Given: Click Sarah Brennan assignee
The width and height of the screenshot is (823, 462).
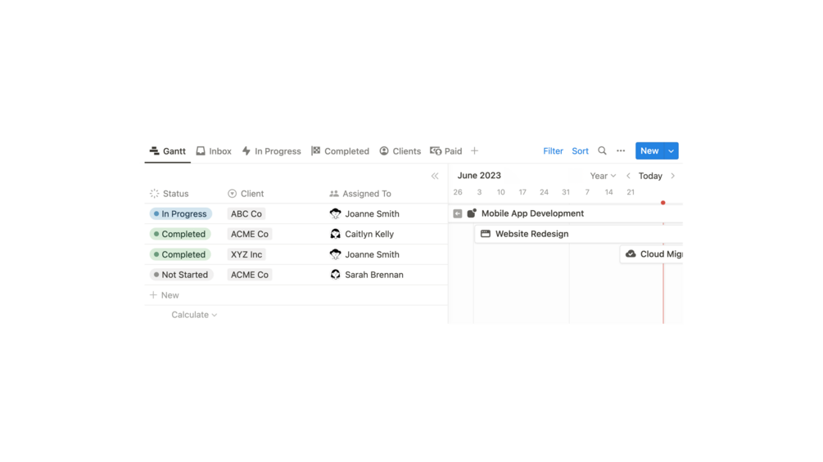Looking at the screenshot, I should [367, 275].
